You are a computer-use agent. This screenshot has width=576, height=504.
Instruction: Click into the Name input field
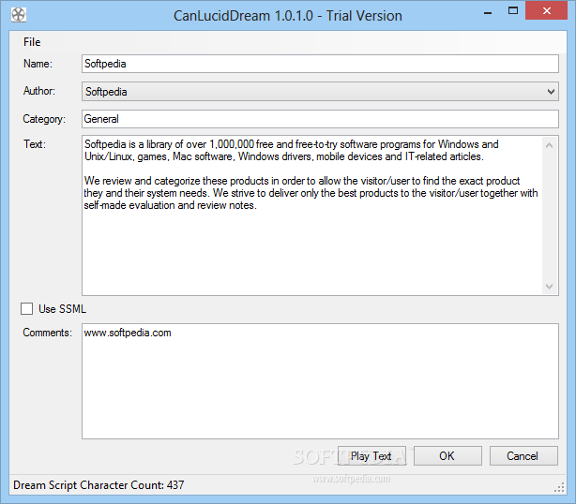pos(320,64)
